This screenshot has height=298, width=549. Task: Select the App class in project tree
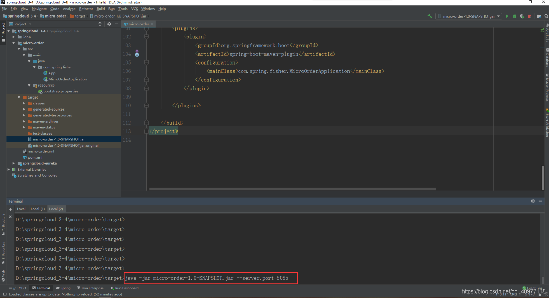[x=49, y=73]
